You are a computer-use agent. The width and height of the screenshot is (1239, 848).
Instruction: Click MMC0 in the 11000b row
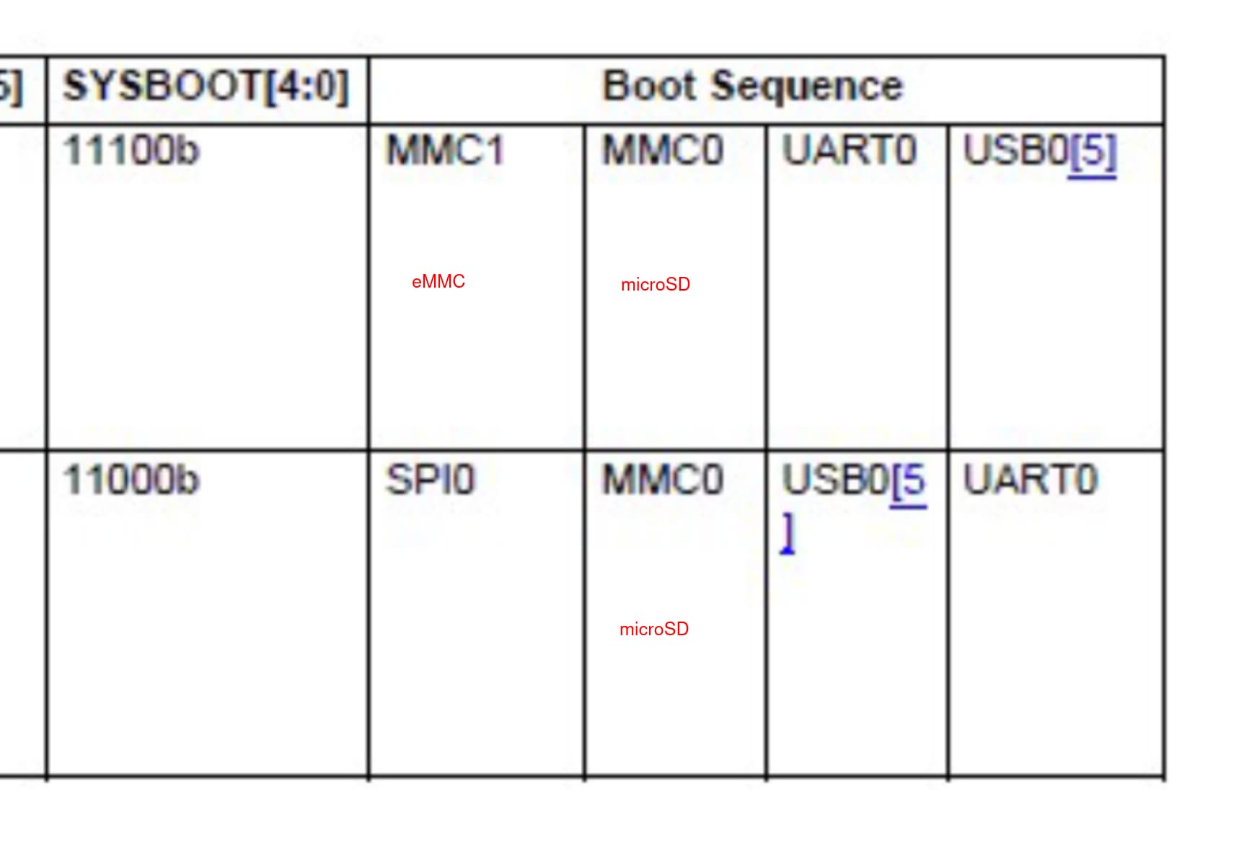(663, 480)
